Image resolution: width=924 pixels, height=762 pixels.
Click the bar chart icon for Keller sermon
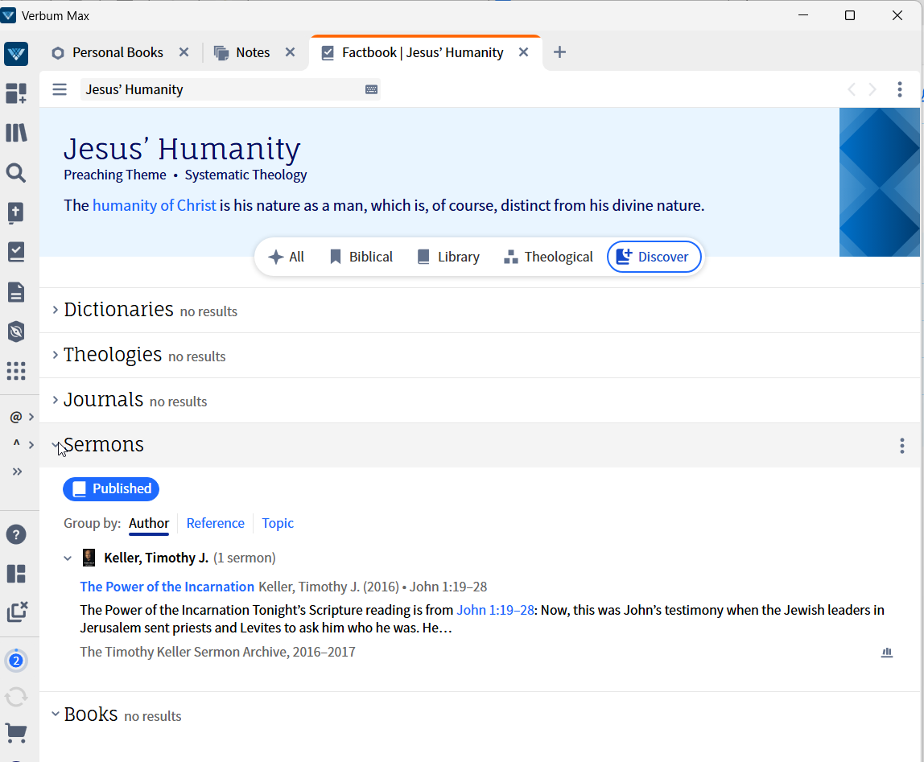887,653
